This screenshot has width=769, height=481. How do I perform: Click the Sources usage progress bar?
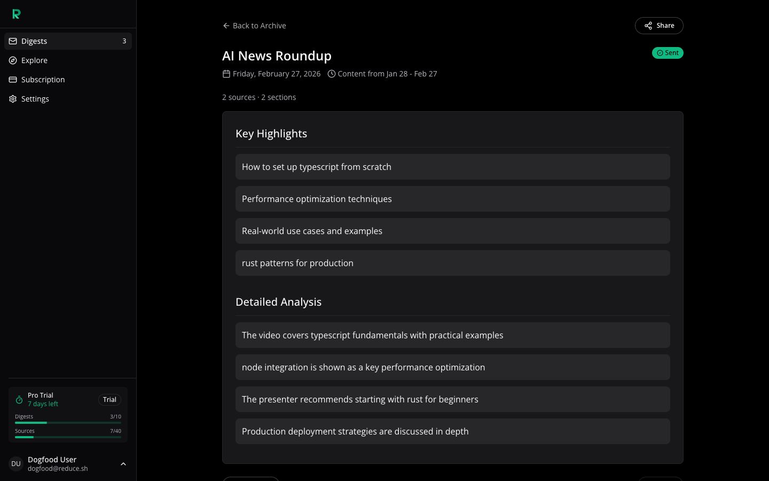(68, 437)
